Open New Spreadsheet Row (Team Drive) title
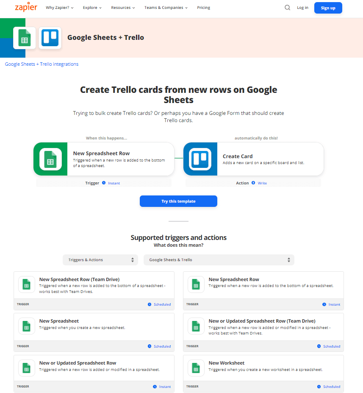This screenshot has height=393, width=363. (79, 279)
